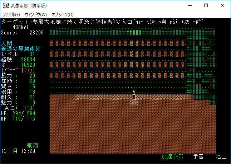Click the 飛翔 levitation status indicator
Viewport: 231px width, 164px height.
33,146
